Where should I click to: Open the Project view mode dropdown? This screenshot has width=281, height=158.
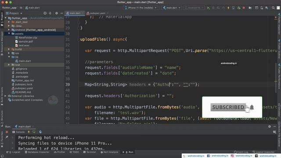(x=14, y=13)
